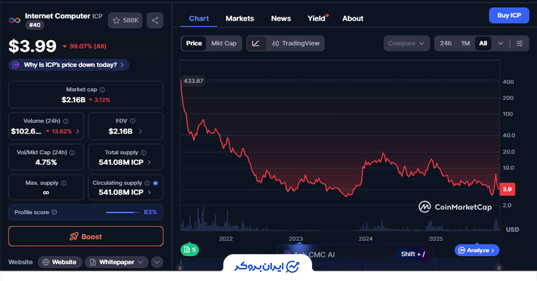Set chart range to All

483,44
